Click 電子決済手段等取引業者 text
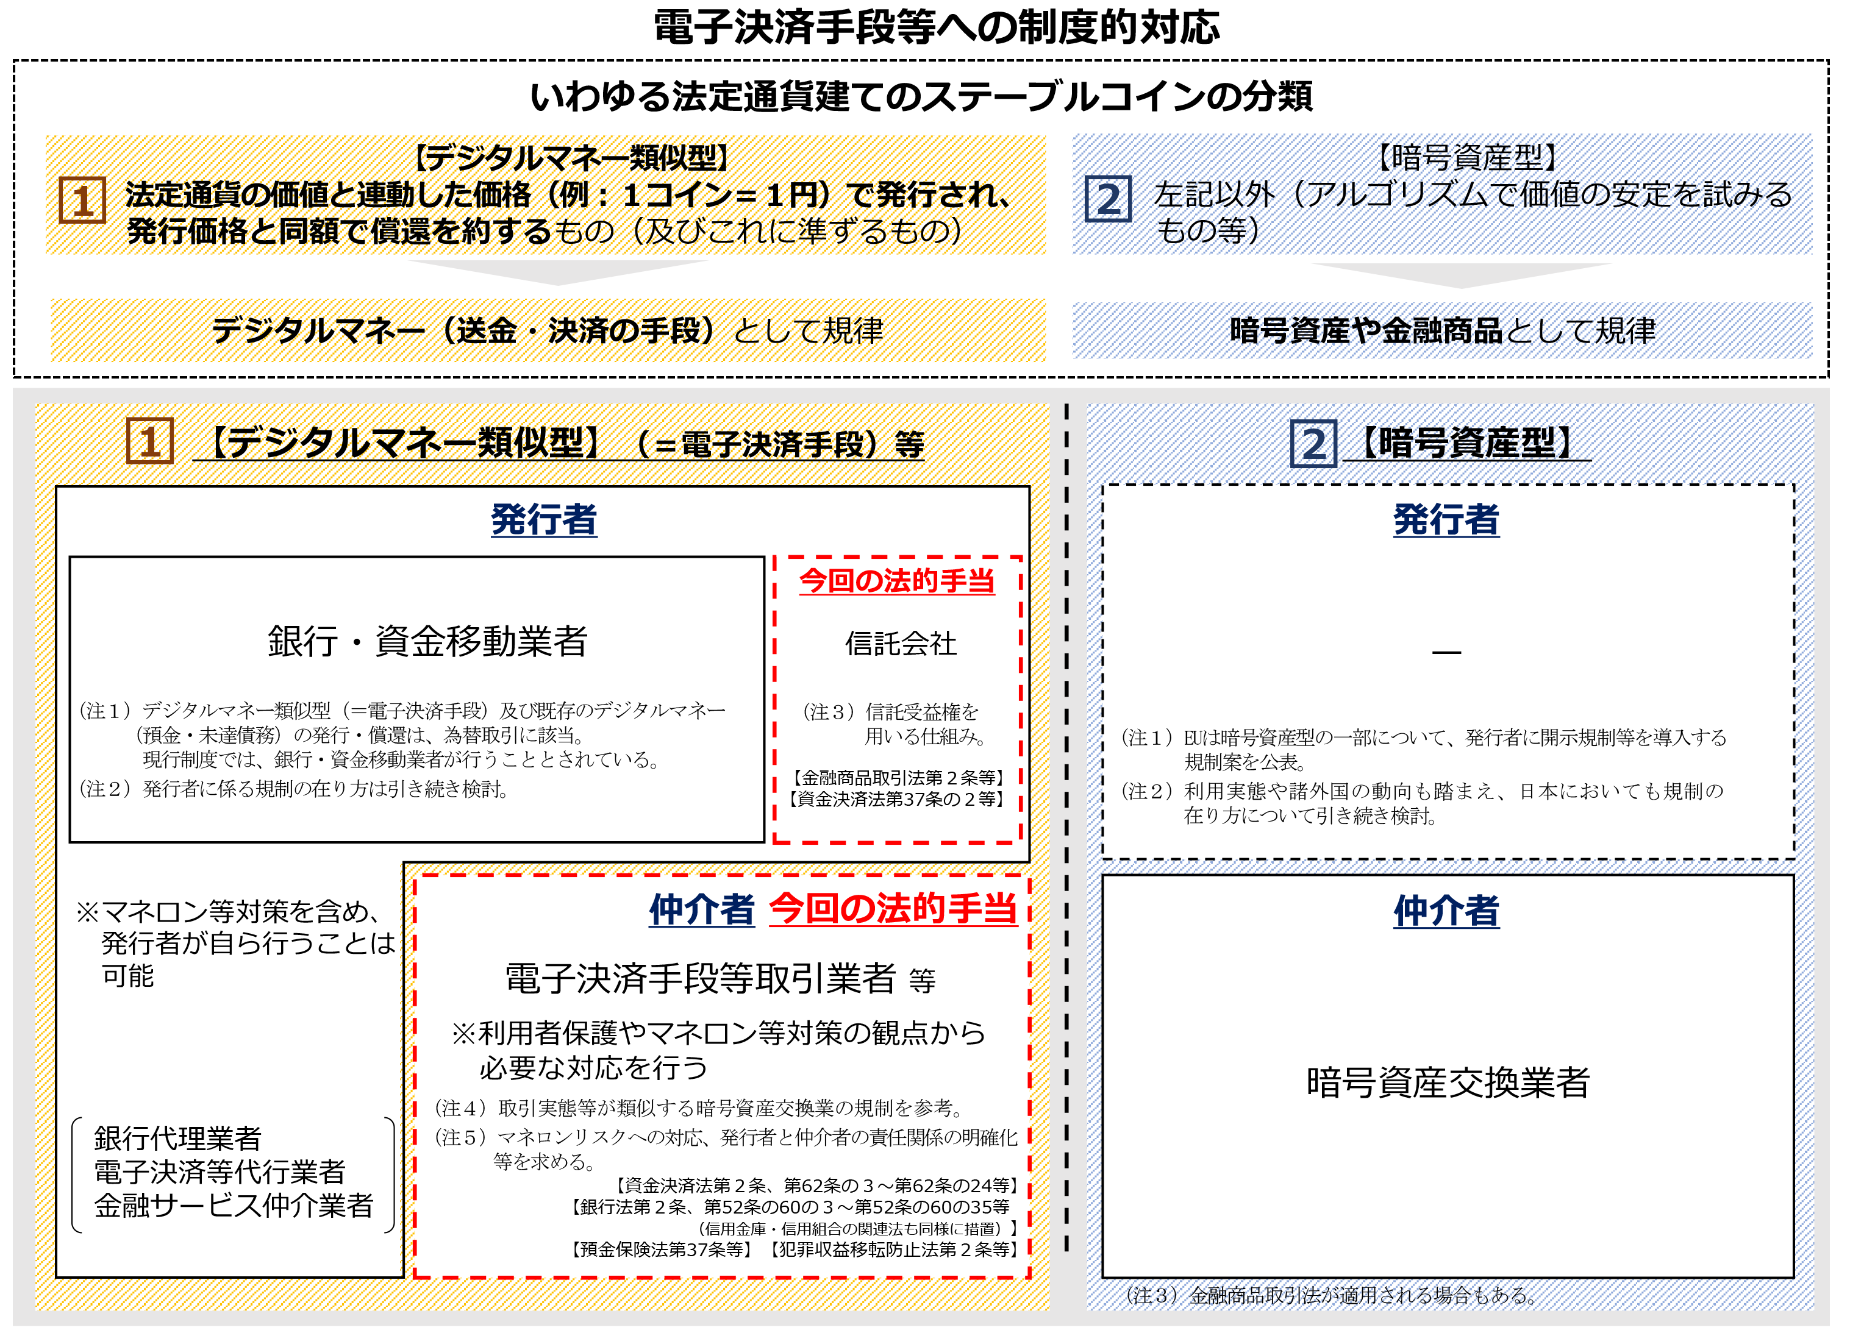 [x=700, y=979]
